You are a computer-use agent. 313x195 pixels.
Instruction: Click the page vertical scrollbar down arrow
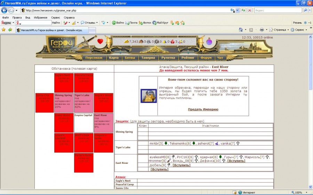point(311,187)
